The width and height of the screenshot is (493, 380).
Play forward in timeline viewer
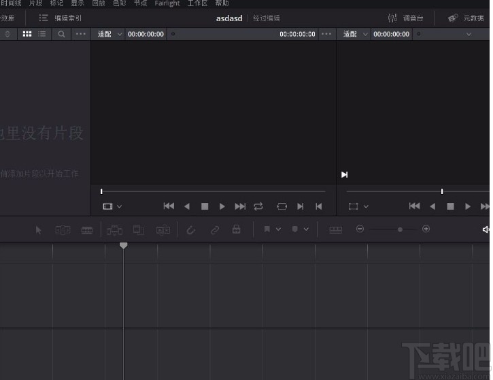point(468,206)
